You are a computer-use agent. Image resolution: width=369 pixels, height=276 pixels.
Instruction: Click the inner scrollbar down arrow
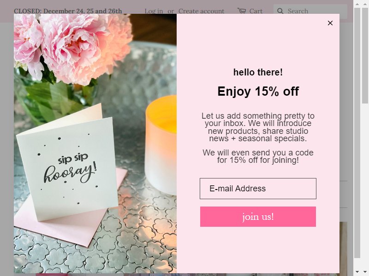tap(357, 272)
